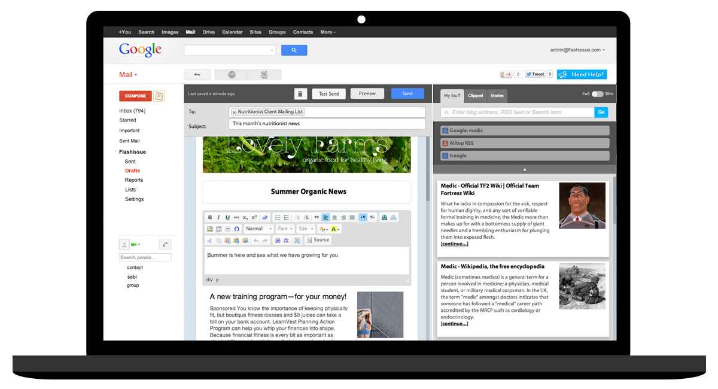Select the Google: medic source
This screenshot has width=718, height=389.
(525, 130)
